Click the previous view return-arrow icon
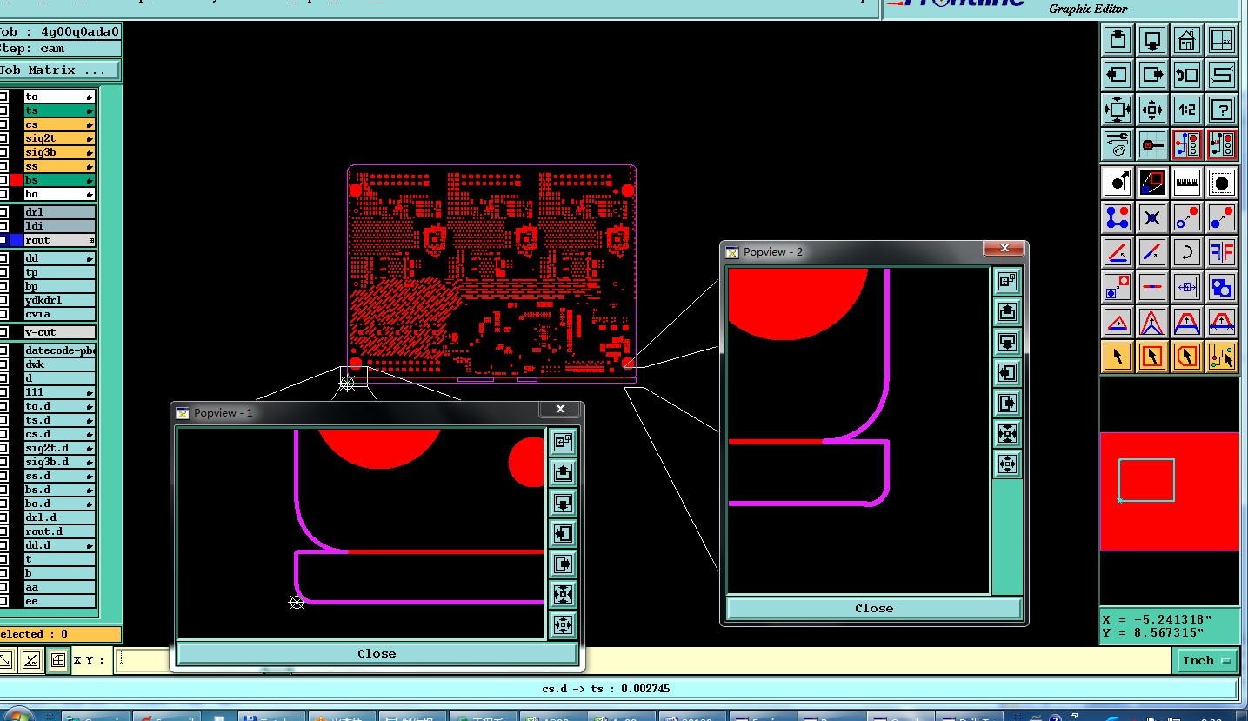 coord(1187,75)
